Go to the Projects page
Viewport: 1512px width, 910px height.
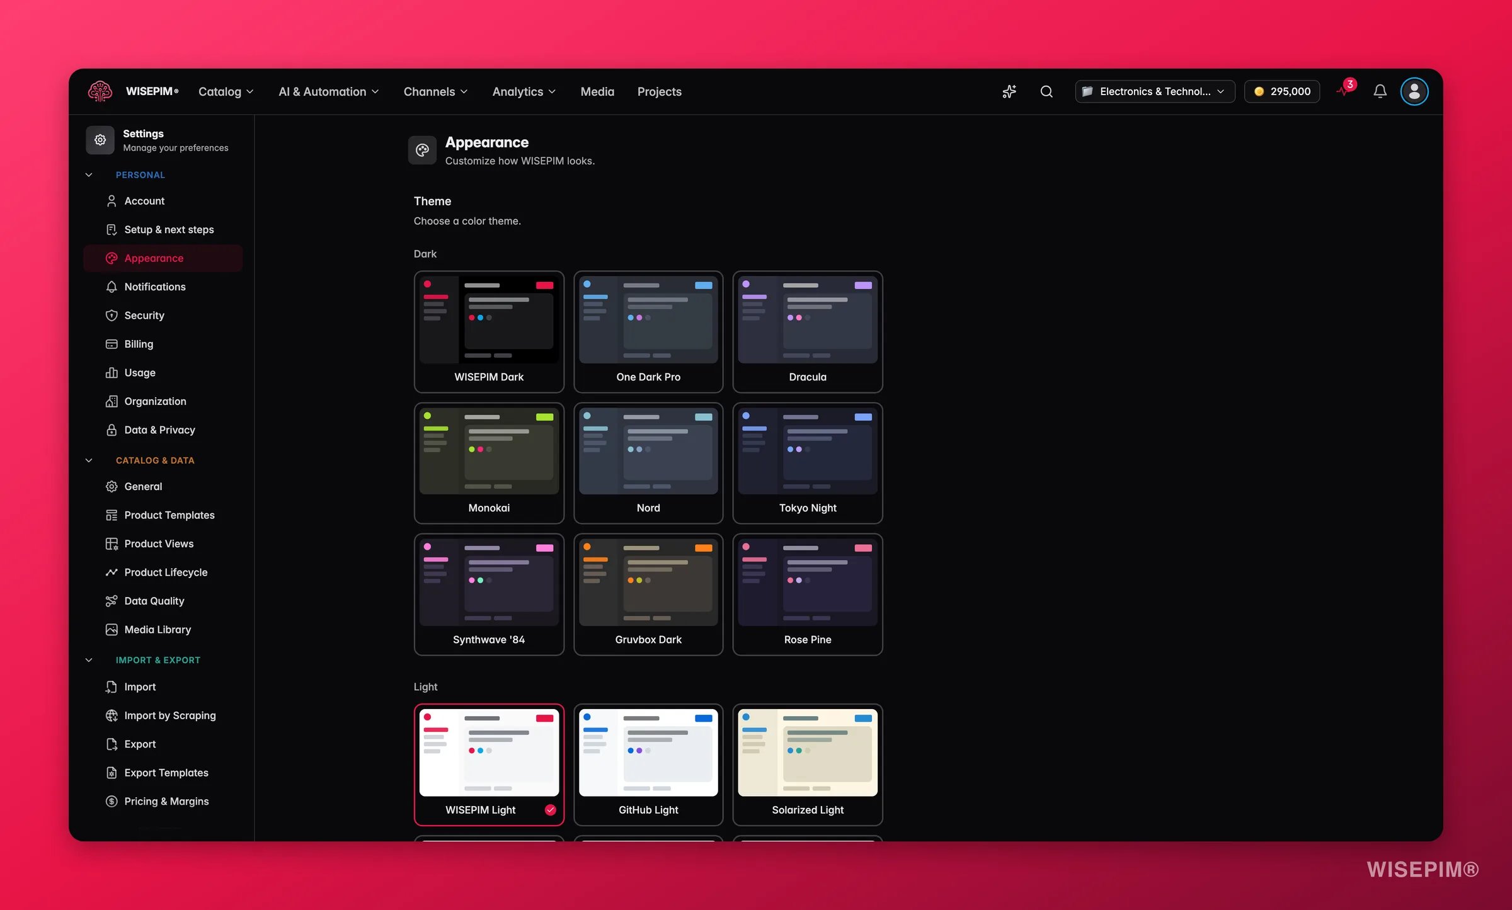click(660, 91)
